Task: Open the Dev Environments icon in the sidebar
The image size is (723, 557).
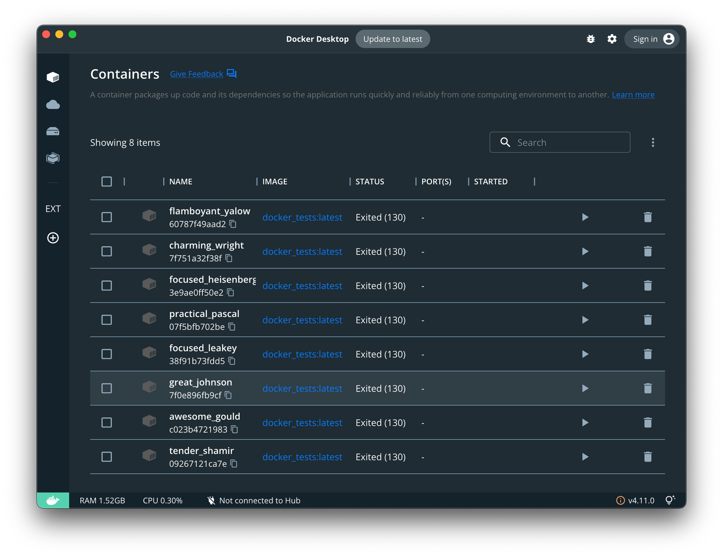Action: (53, 158)
